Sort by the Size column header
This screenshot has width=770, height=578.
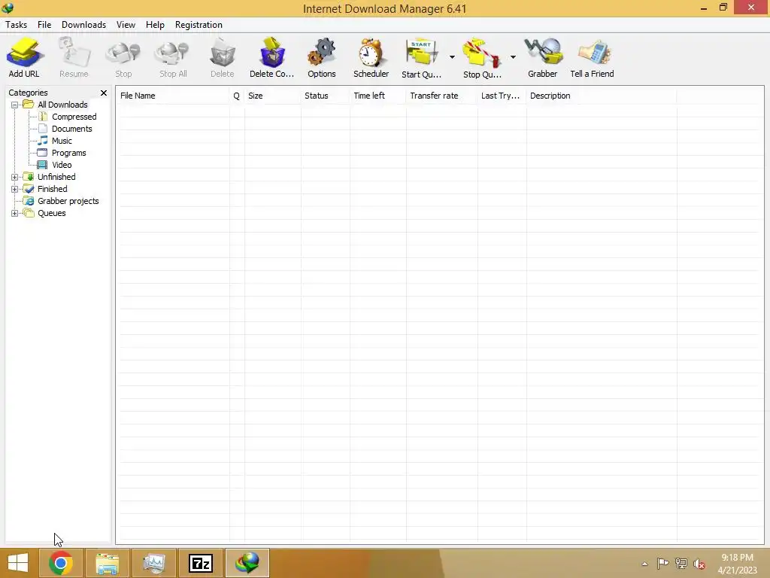(272, 96)
